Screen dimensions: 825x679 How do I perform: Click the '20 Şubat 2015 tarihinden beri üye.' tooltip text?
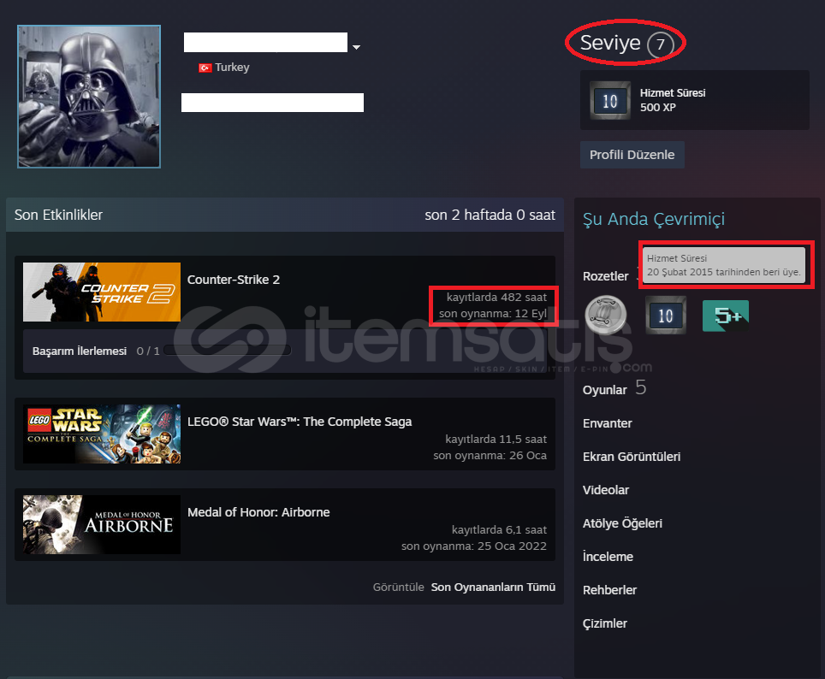coord(723,272)
